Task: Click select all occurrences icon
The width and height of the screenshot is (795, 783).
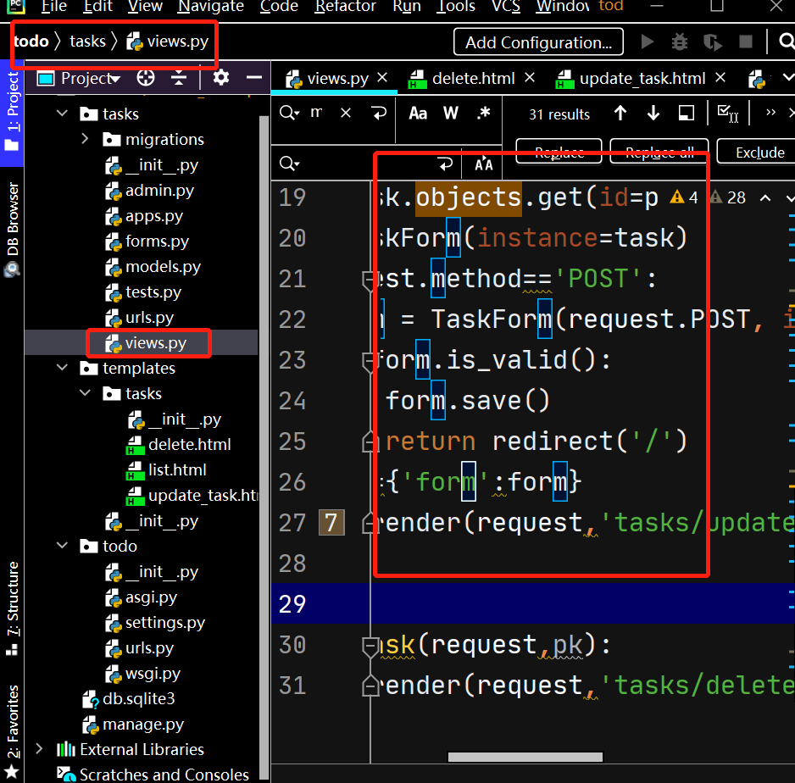Action: pos(728,113)
